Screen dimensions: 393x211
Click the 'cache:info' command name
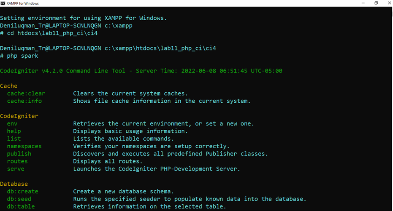click(x=24, y=101)
